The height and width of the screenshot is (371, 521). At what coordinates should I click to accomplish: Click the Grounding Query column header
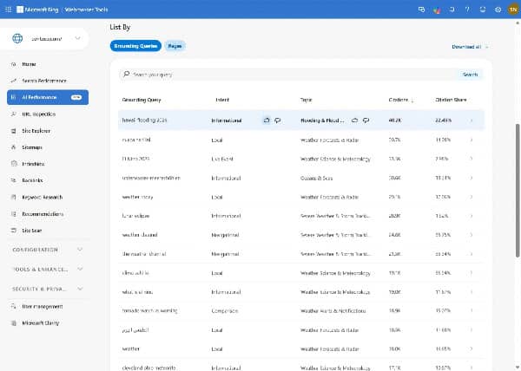point(142,100)
